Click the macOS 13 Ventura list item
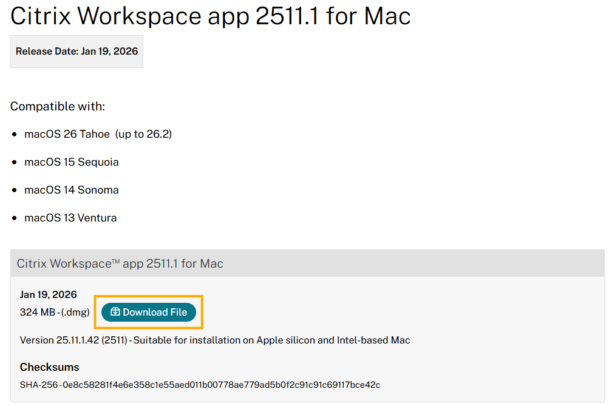 coord(70,218)
